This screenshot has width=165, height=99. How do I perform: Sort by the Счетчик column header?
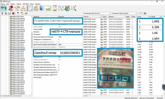click(92, 17)
